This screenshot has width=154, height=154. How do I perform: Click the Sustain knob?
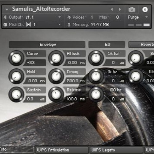tap(16, 95)
